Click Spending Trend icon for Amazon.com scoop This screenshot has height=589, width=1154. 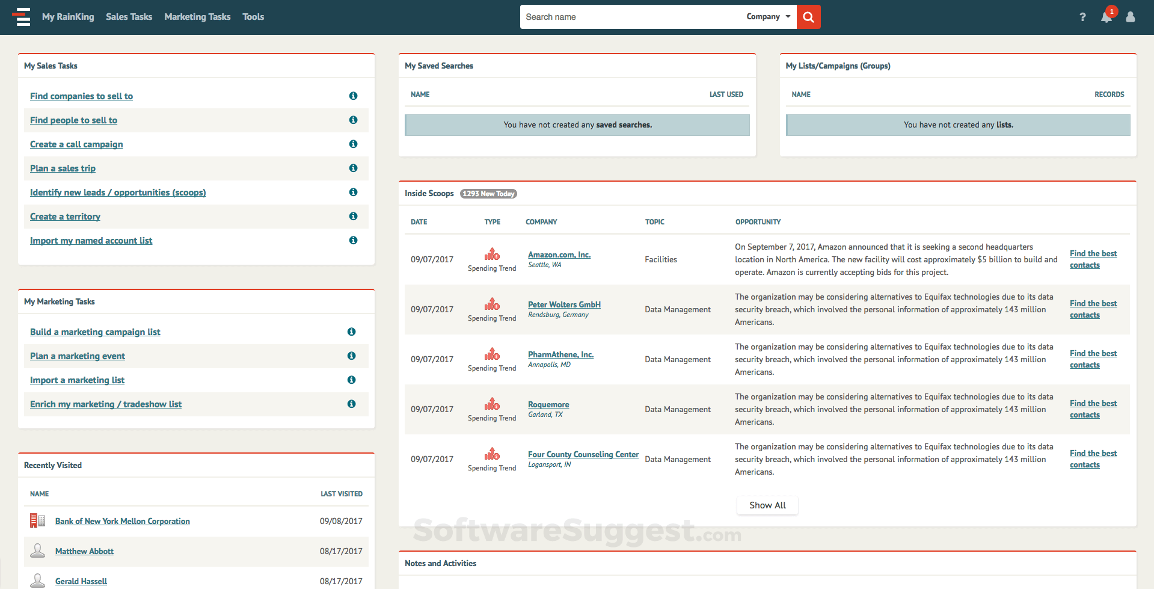492,254
